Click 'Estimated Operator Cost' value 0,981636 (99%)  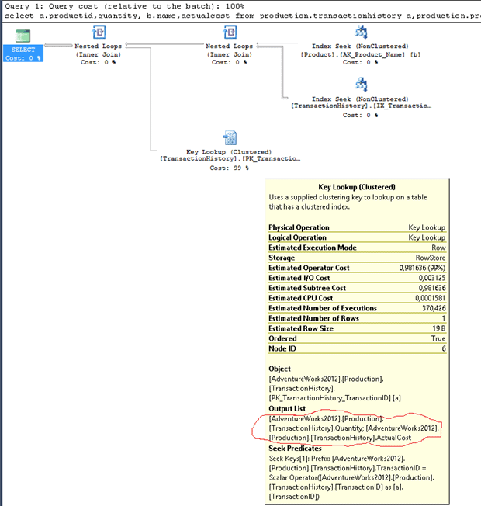coord(422,268)
